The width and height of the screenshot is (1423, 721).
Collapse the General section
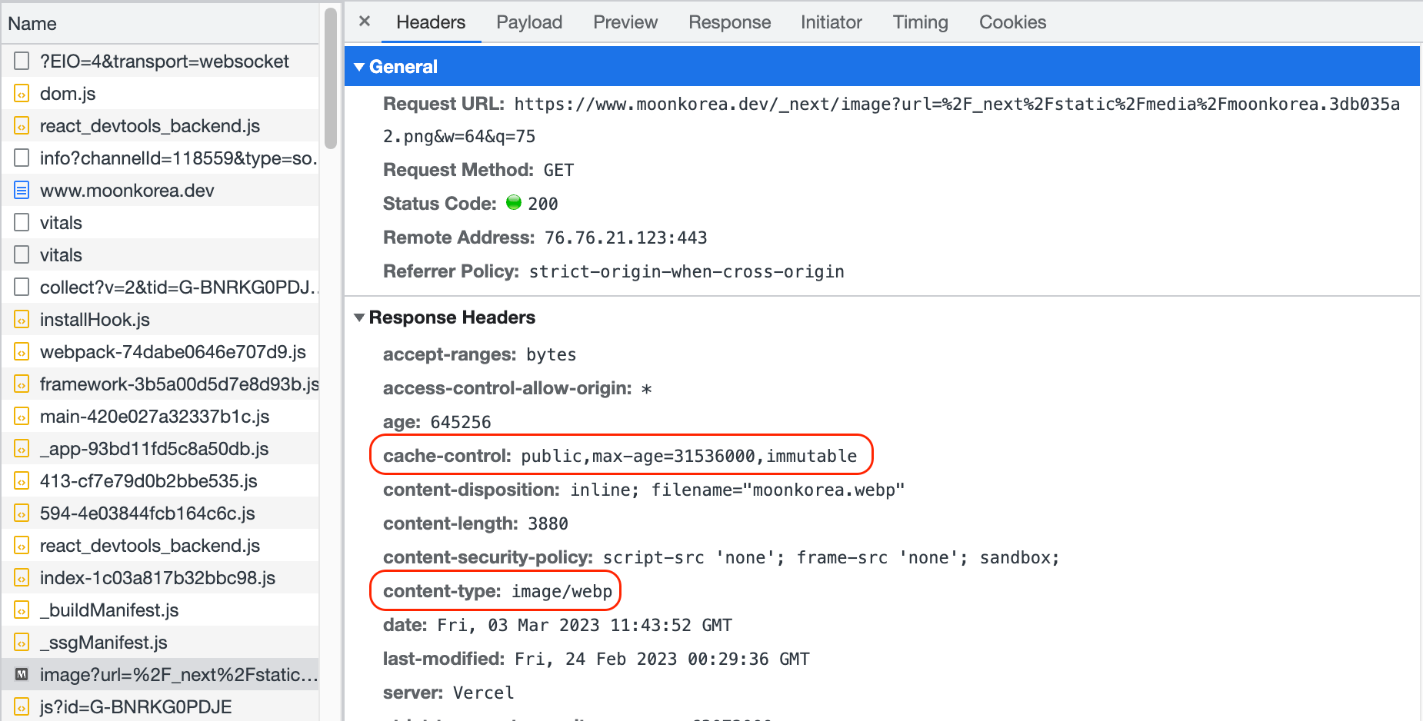[x=359, y=67]
